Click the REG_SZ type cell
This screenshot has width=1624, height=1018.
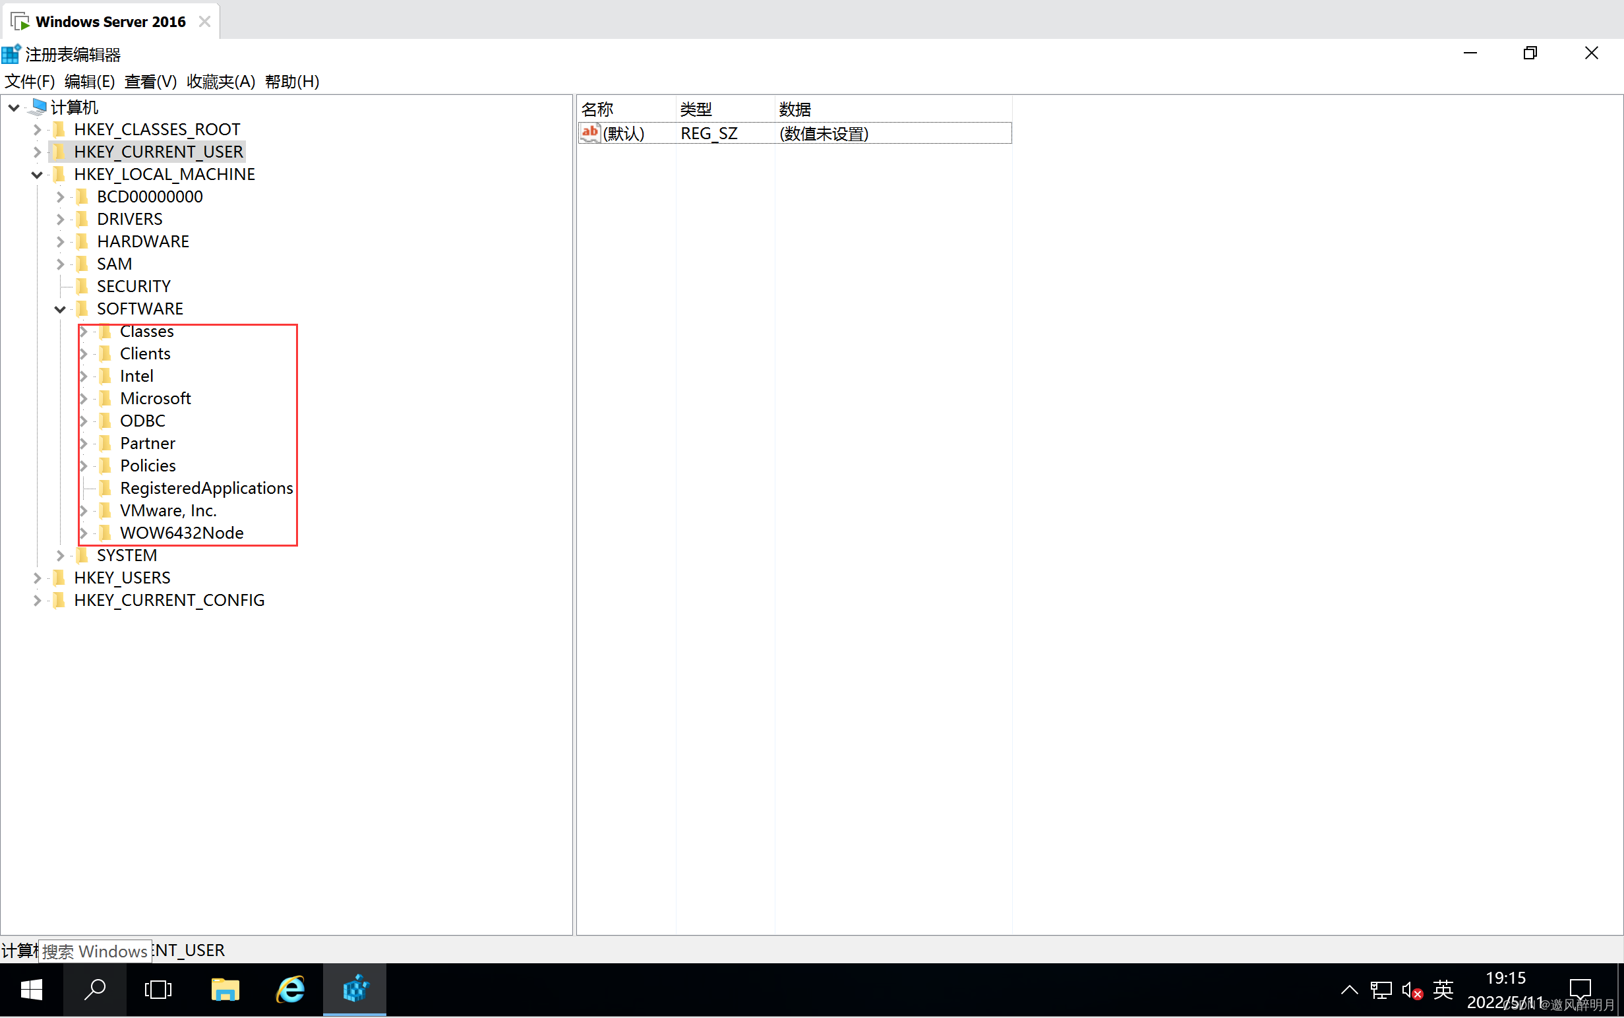click(x=709, y=133)
